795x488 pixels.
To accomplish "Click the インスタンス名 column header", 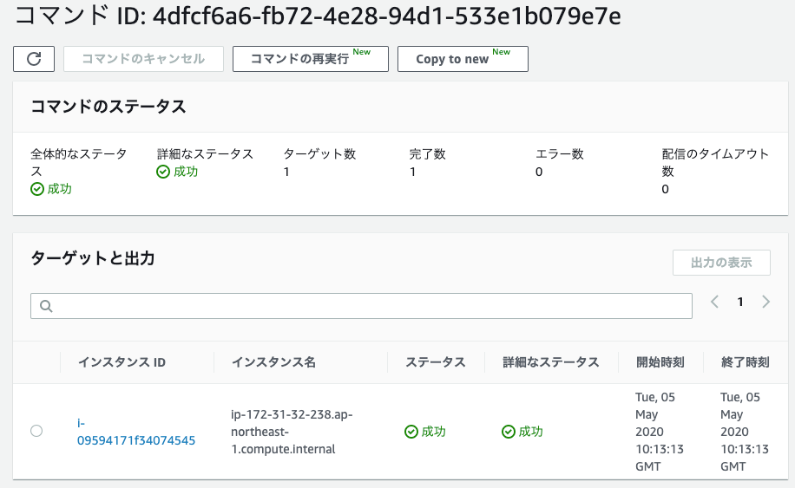I will click(x=273, y=362).
